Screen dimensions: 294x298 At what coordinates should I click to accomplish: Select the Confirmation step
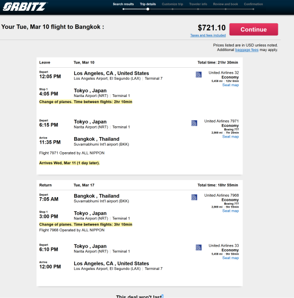(253, 4)
